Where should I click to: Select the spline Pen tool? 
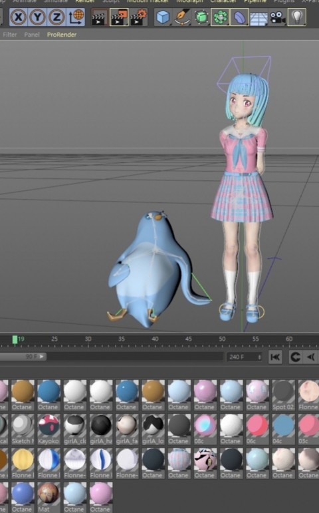pyautogui.click(x=182, y=17)
